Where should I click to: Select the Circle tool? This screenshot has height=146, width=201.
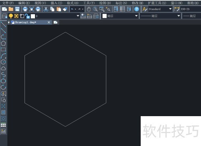pyautogui.click(x=3, y=62)
